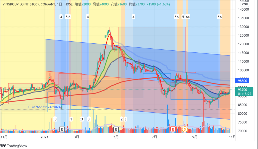The height and width of the screenshot is (149, 258).
Task: Click the 125000 price axis label
Action: [243, 35]
